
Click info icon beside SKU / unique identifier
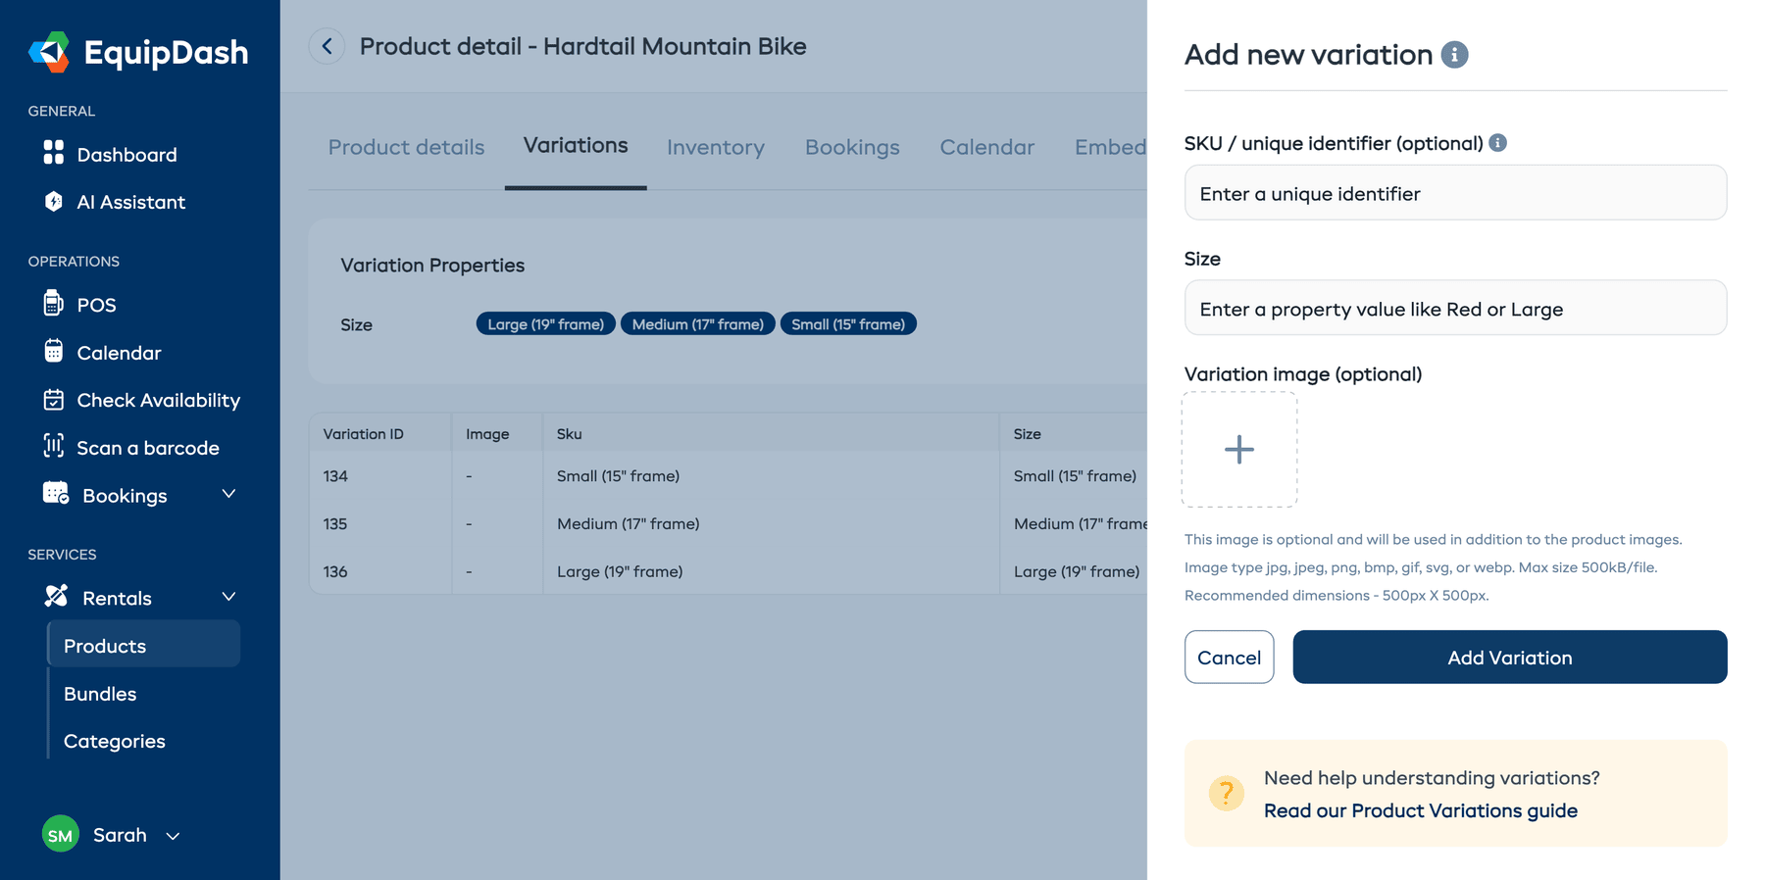[x=1497, y=143]
